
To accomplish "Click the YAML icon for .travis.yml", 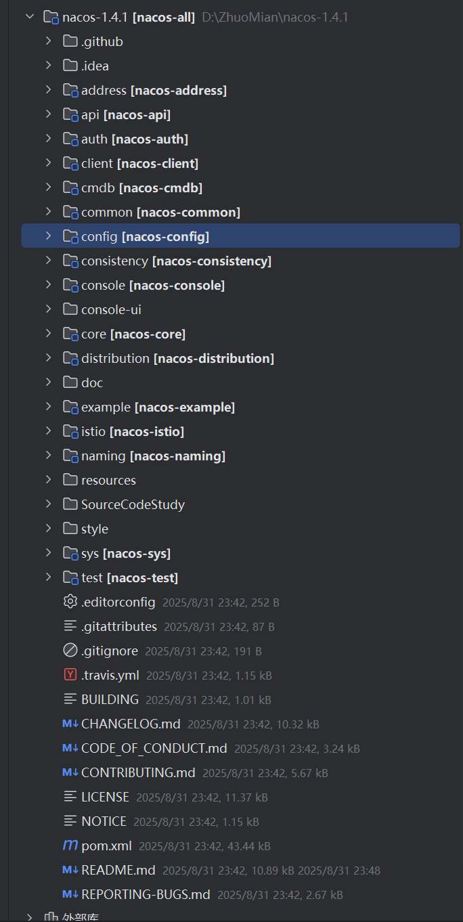I will click(70, 675).
